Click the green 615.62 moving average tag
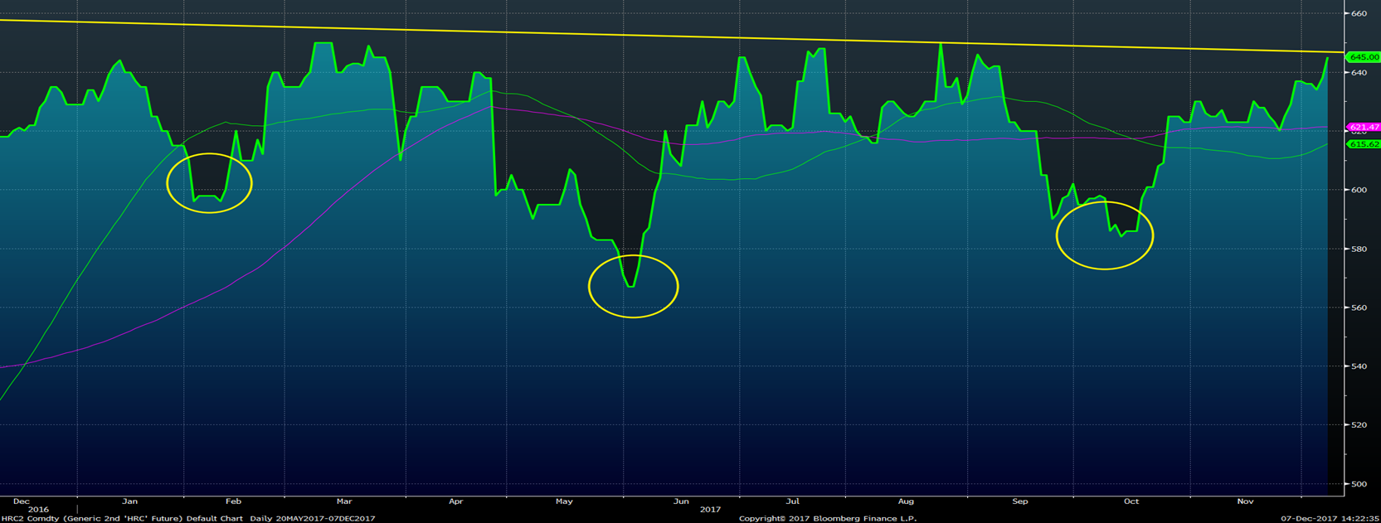Image resolution: width=1381 pixels, height=523 pixels. coord(1363,144)
